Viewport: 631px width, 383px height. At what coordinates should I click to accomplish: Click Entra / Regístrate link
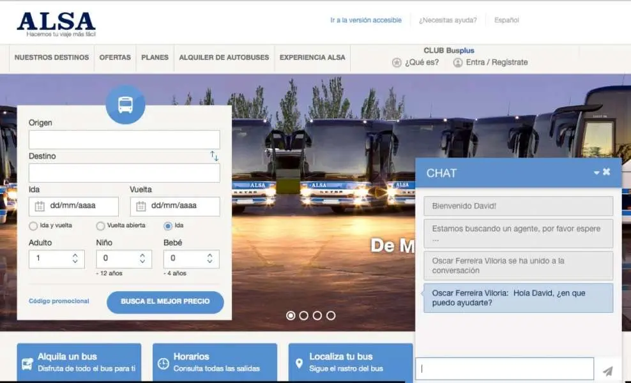[x=497, y=63]
